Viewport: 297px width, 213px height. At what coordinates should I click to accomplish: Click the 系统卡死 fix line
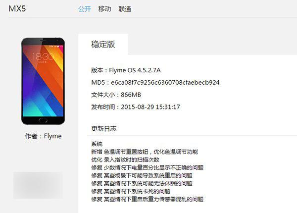point(131,191)
